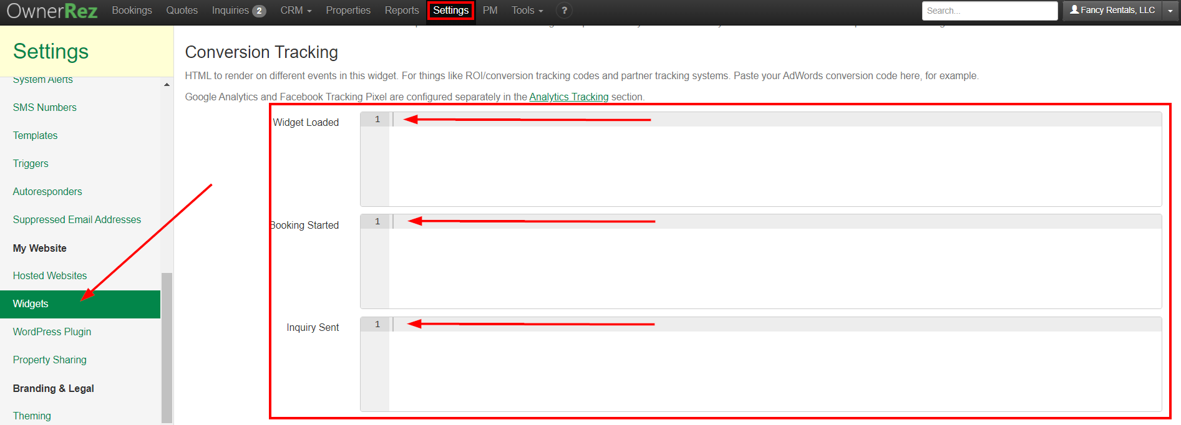Open the Reports page
Screen dimensions: 1181x425
[x=402, y=11]
